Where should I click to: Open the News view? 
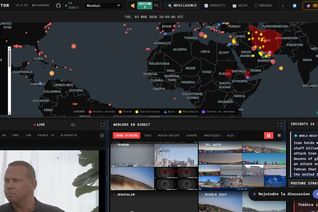coord(240,6)
